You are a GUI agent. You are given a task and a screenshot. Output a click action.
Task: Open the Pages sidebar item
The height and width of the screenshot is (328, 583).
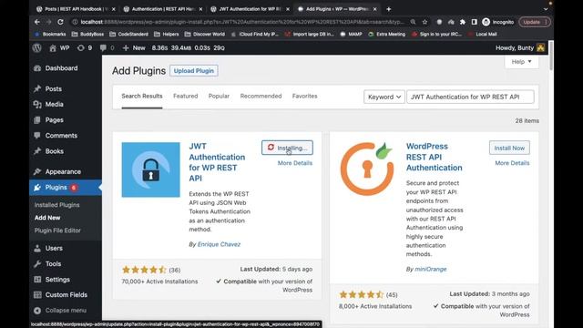tap(55, 120)
